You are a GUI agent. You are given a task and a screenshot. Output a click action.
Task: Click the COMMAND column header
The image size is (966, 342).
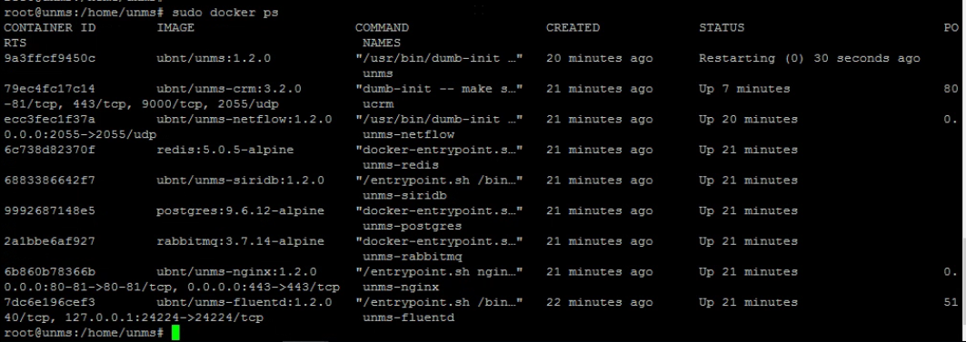tap(382, 28)
